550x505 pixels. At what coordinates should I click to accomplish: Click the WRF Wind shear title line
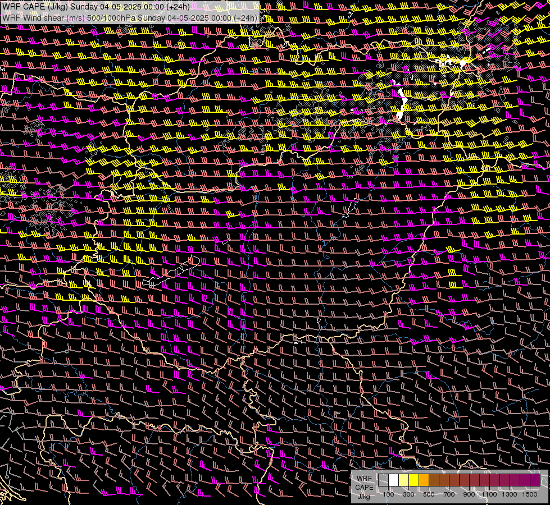point(130,18)
